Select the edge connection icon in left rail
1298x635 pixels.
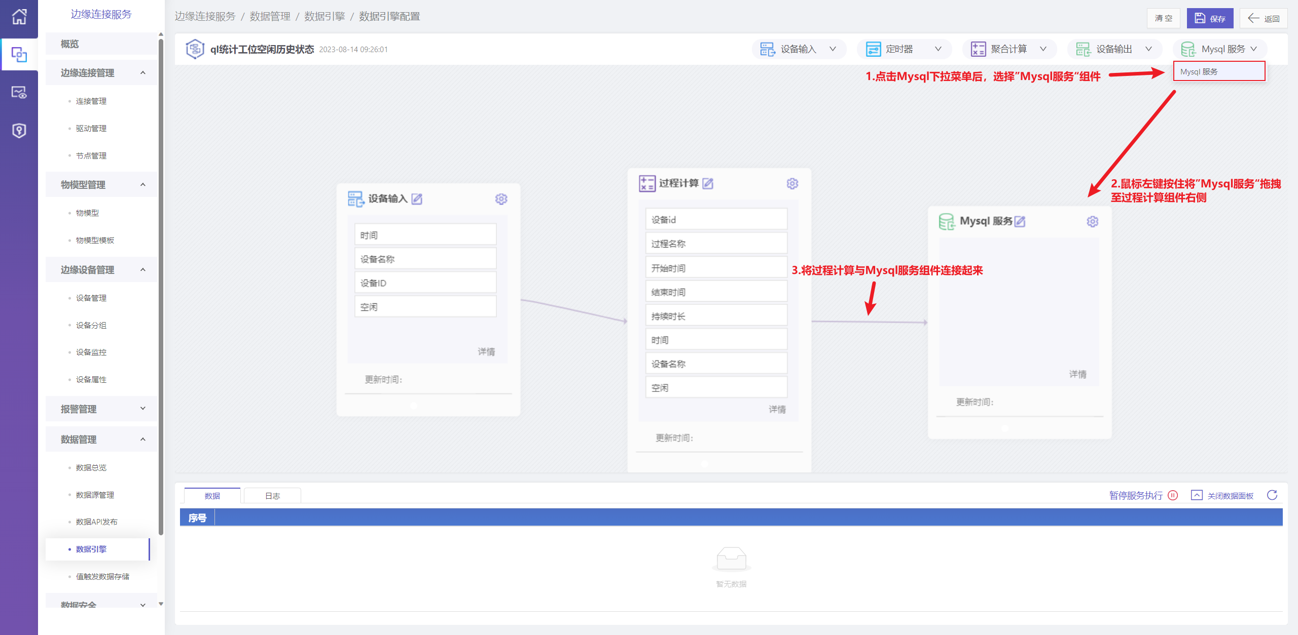coord(19,54)
